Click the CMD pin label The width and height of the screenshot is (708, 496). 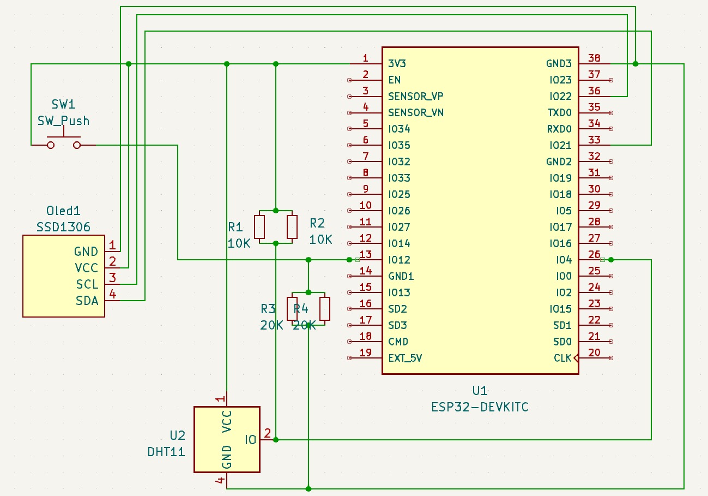coord(398,342)
